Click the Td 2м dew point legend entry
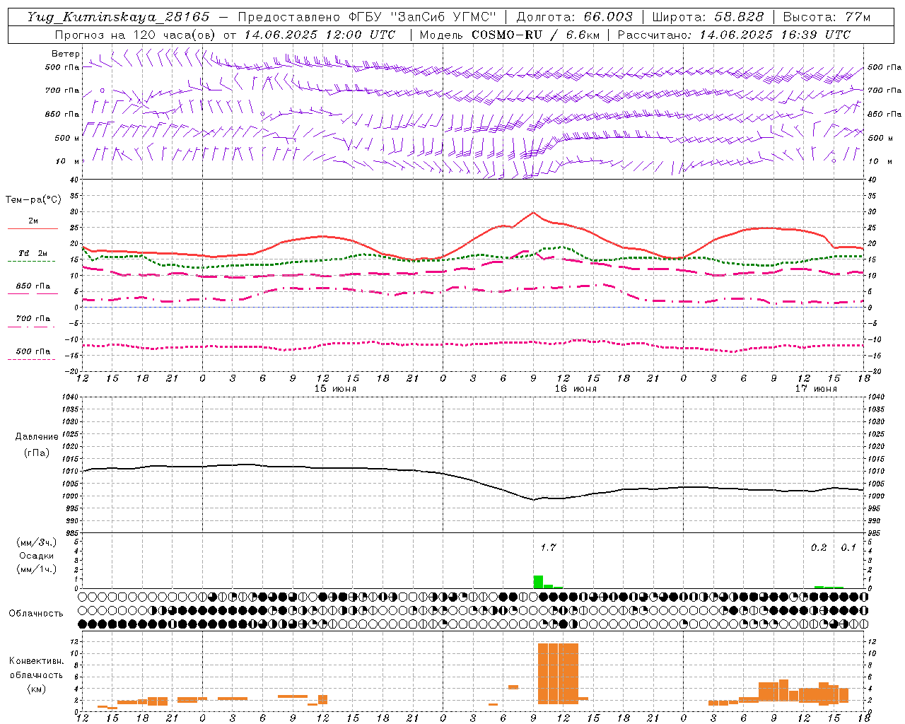Viewport: 905px width, 724px height. 33,253
